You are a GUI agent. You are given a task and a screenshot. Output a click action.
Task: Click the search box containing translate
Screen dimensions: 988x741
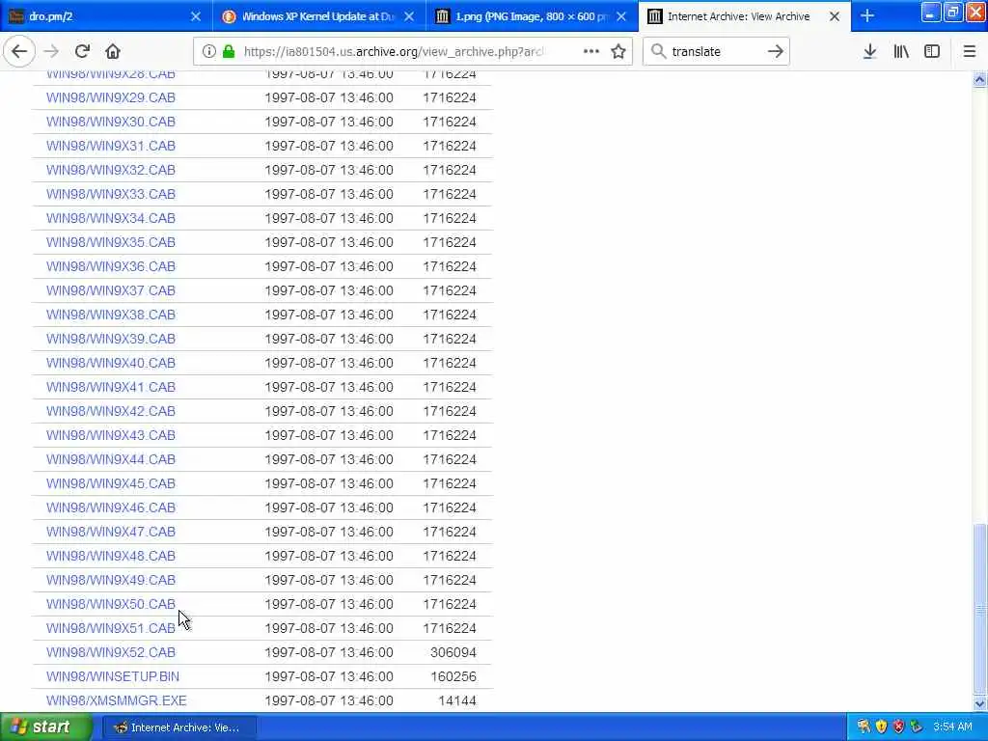point(715,51)
